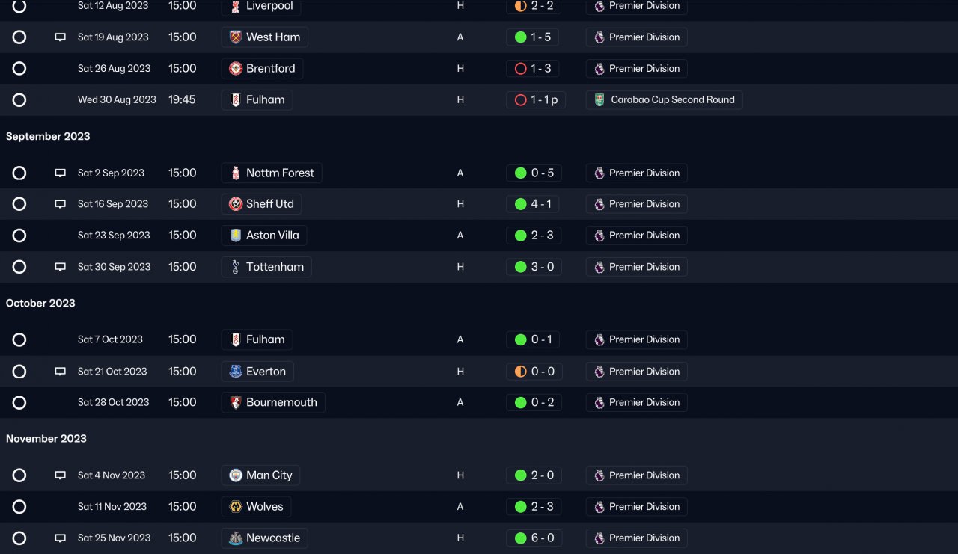Viewport: 958px width, 554px height.
Task: Open the 6 - 0 result against Newcastle
Action: [x=534, y=538]
